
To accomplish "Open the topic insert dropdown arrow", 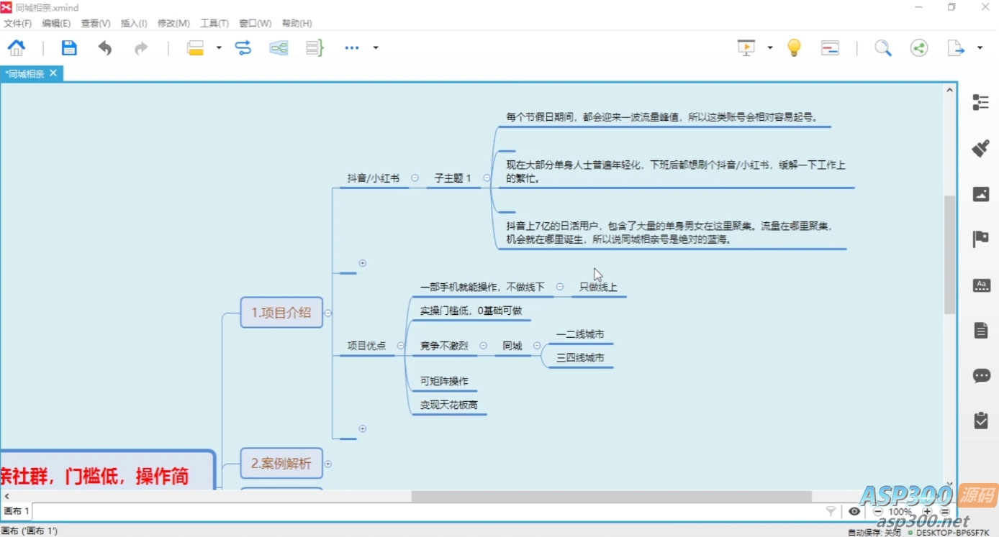I will (219, 48).
